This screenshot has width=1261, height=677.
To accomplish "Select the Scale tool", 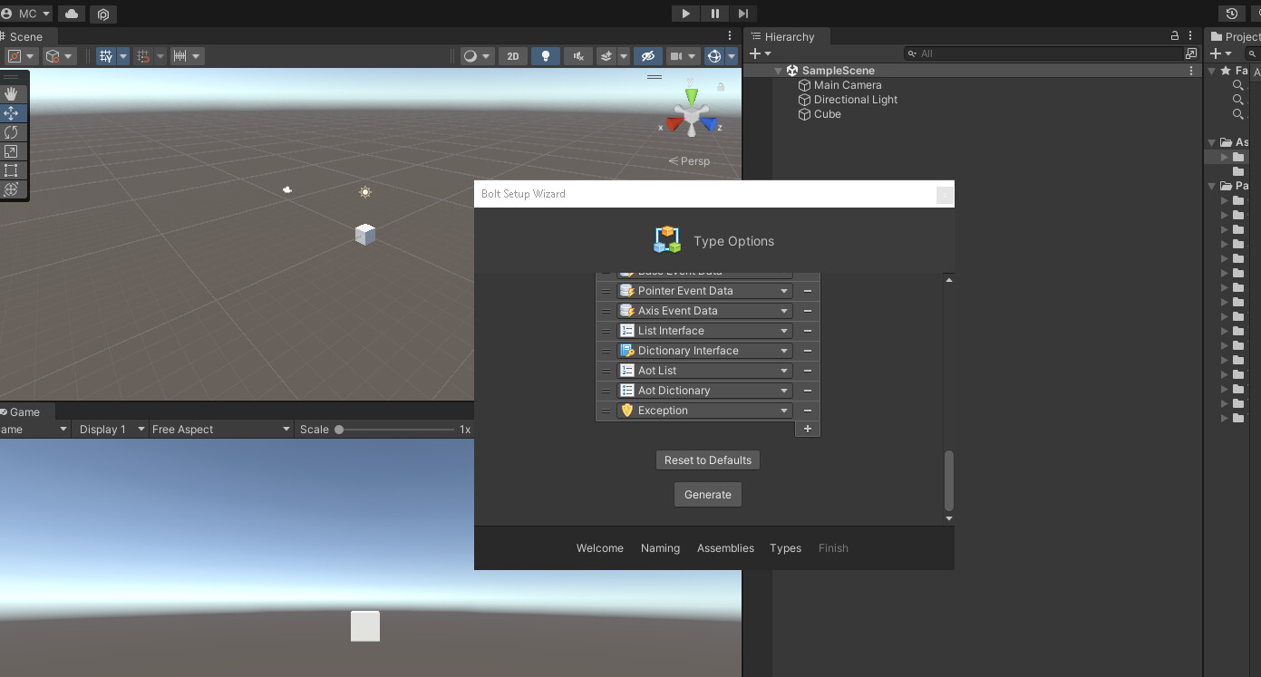I will tap(13, 150).
